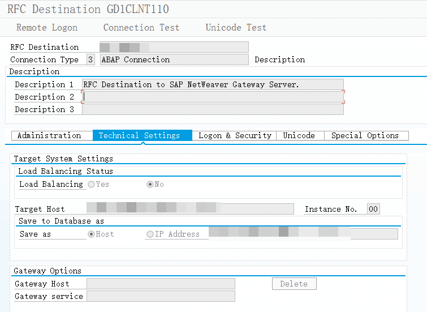Click the Instance No. field
Viewport: 427px width, 312px height.
pos(373,209)
